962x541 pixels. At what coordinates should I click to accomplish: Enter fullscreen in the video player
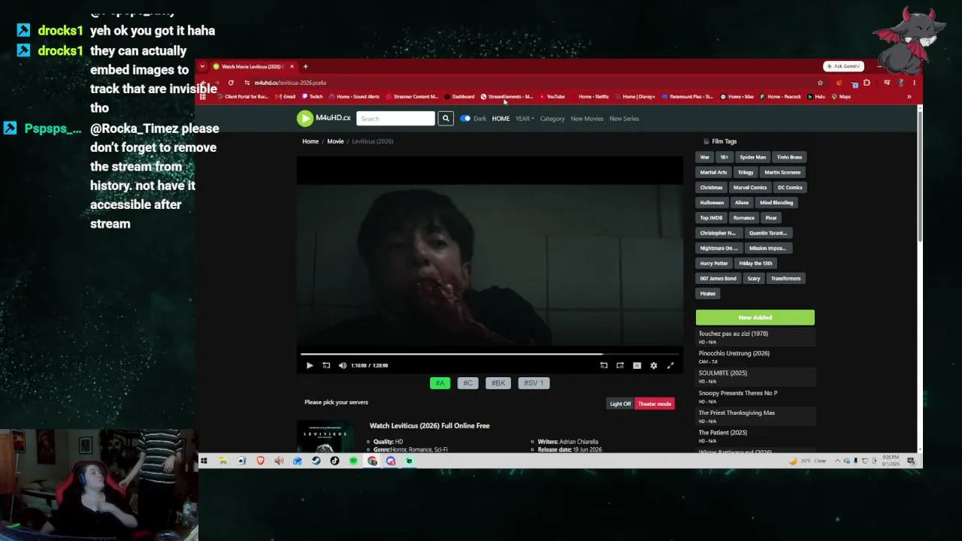click(670, 365)
